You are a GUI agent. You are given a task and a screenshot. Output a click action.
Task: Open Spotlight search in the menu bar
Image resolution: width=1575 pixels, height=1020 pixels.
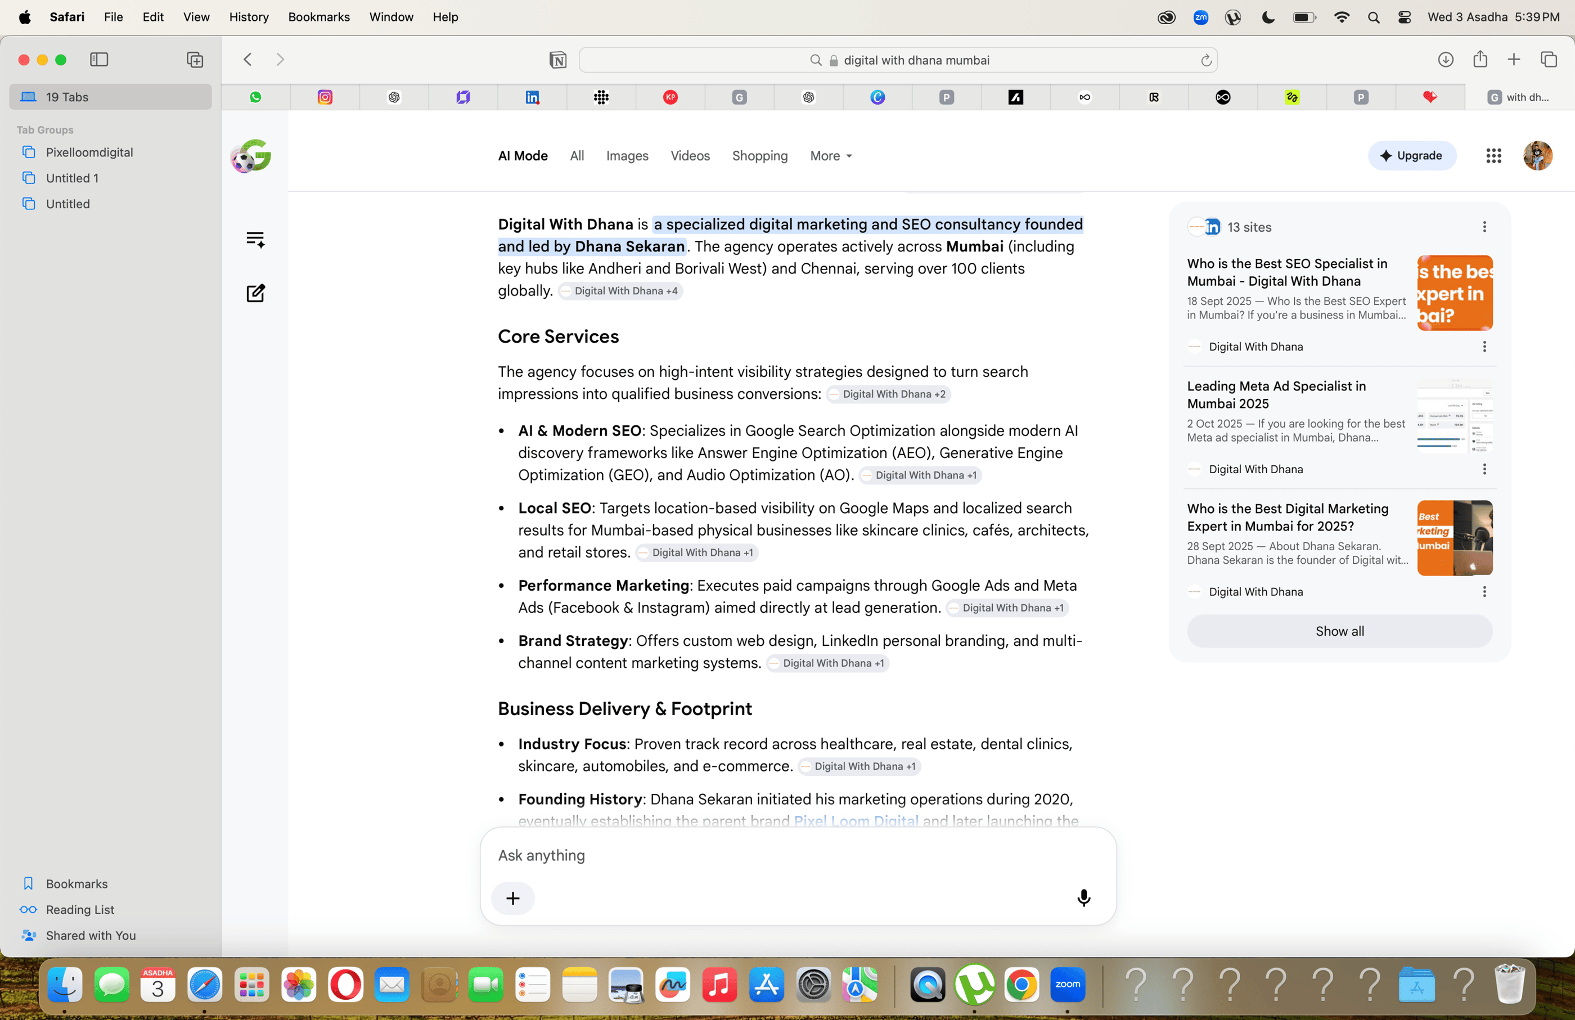click(x=1373, y=17)
